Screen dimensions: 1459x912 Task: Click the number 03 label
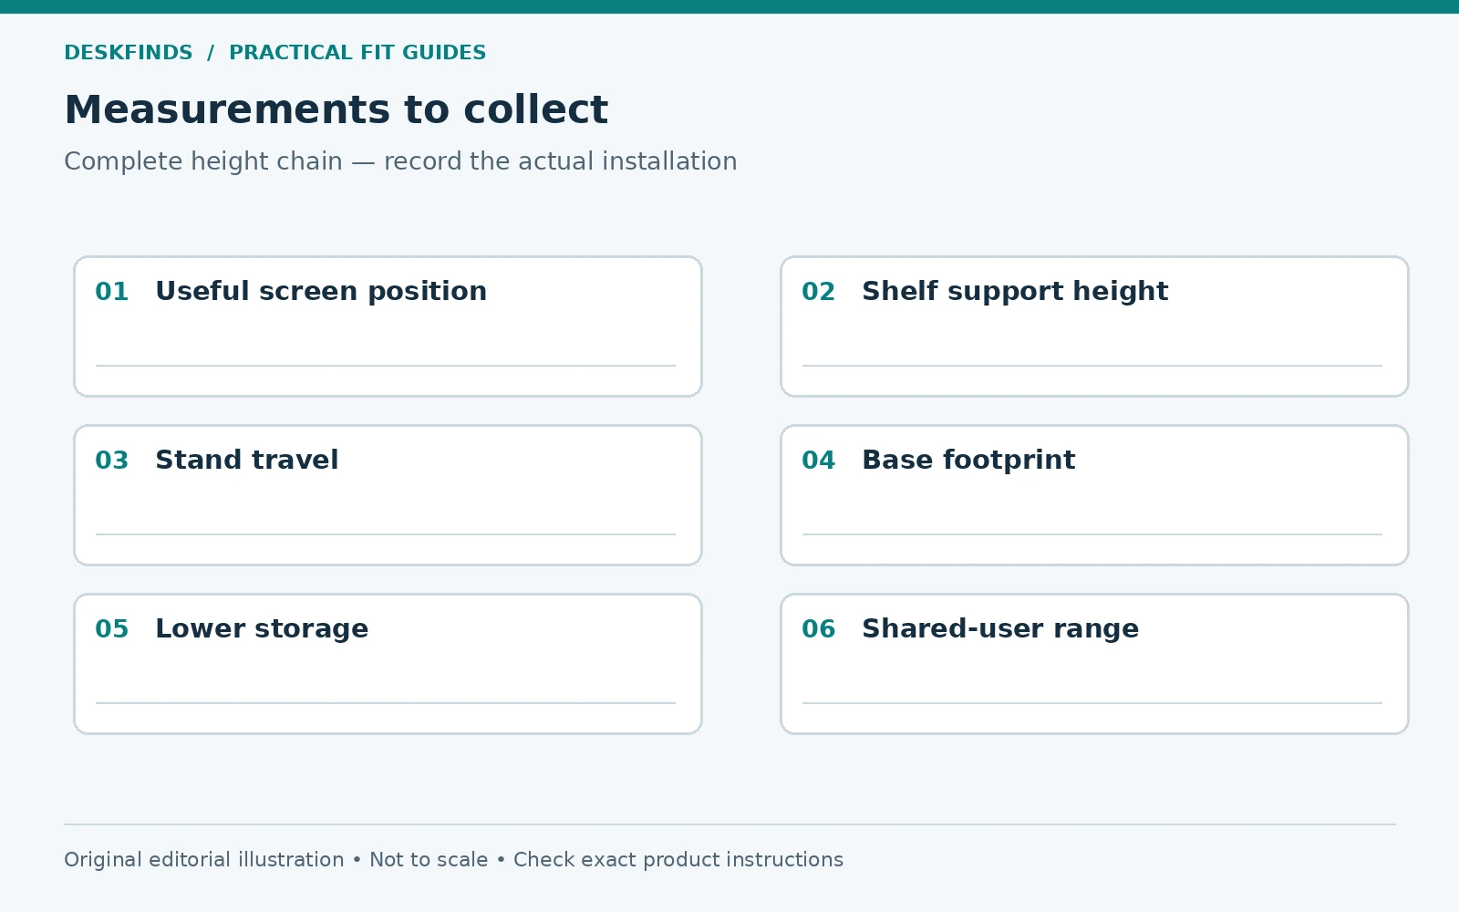pos(112,461)
